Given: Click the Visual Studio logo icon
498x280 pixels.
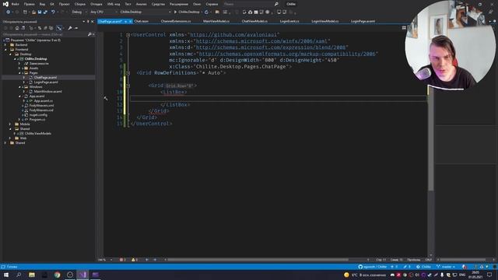Looking at the screenshot, I should point(5,4).
